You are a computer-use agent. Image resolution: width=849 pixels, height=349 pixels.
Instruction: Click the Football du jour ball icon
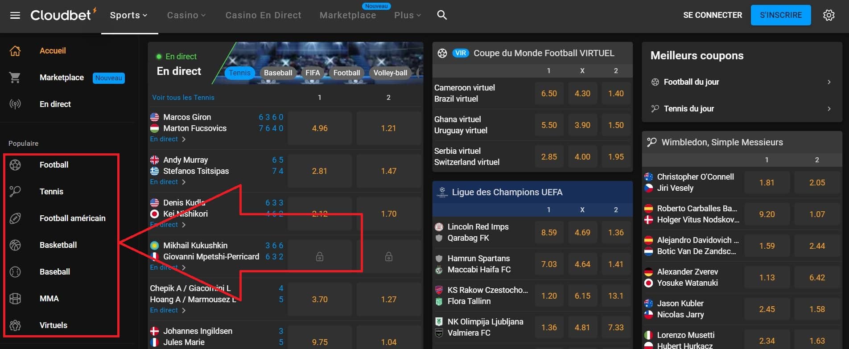pos(655,82)
